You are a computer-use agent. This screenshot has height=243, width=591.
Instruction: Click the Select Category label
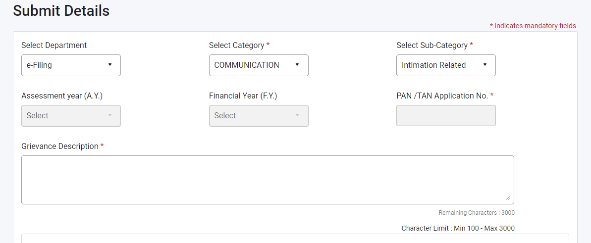[237, 46]
